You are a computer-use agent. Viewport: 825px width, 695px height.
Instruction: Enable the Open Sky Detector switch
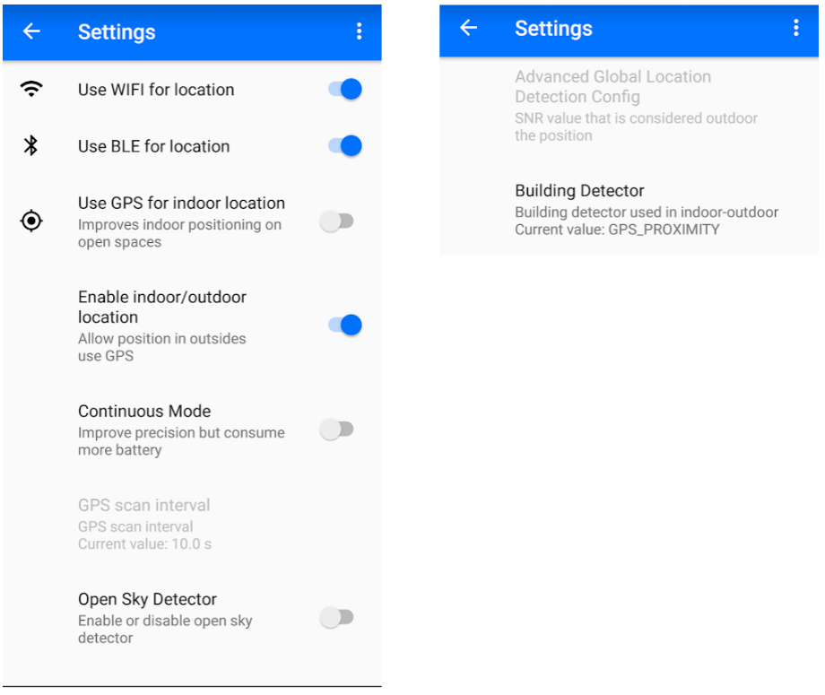click(x=337, y=618)
